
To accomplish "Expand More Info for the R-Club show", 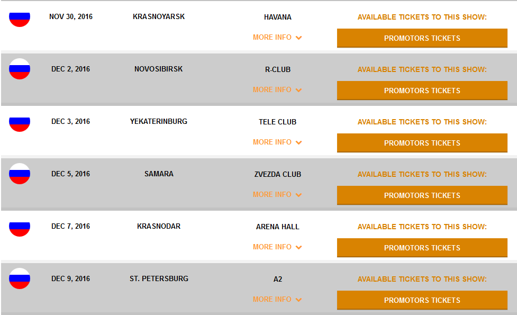I will [277, 90].
